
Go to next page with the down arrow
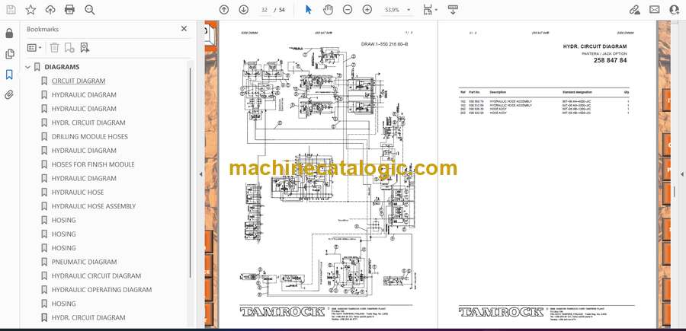(244, 10)
